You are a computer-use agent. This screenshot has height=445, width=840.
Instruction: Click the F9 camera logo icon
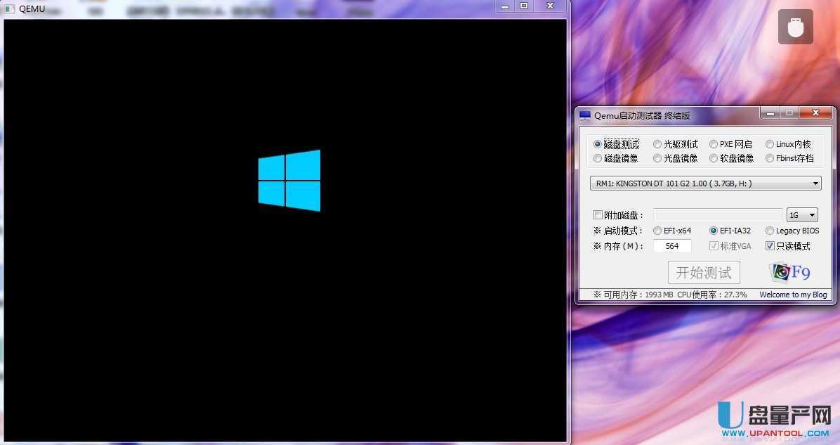(780, 272)
